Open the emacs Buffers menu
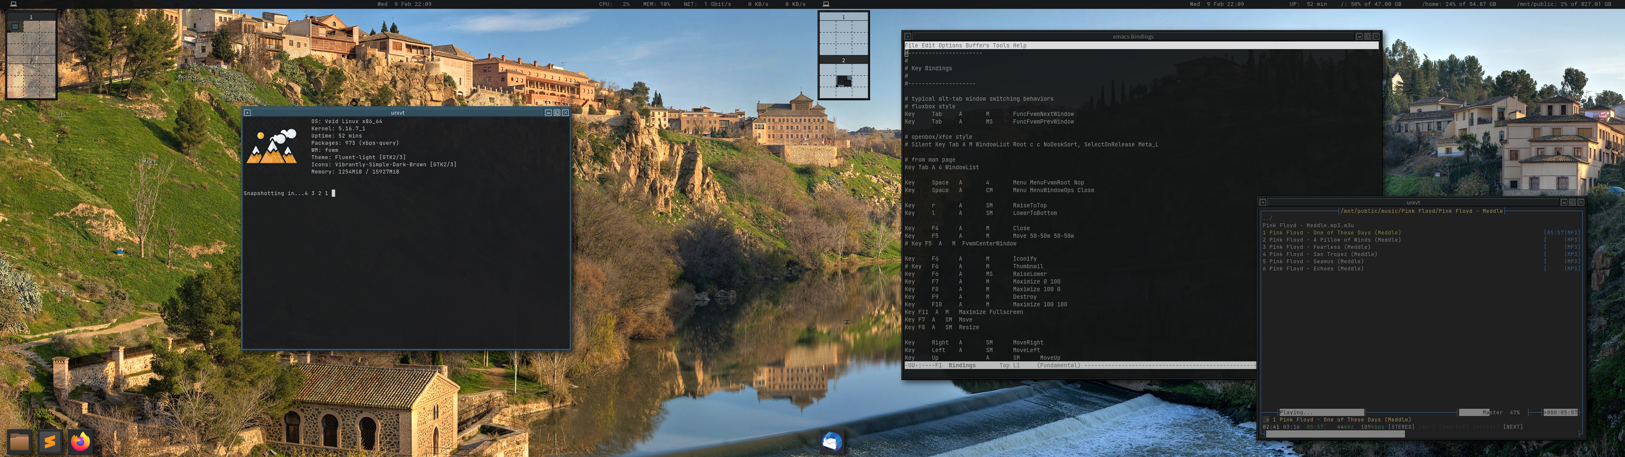Screen dimensions: 1625x457 (977, 45)
